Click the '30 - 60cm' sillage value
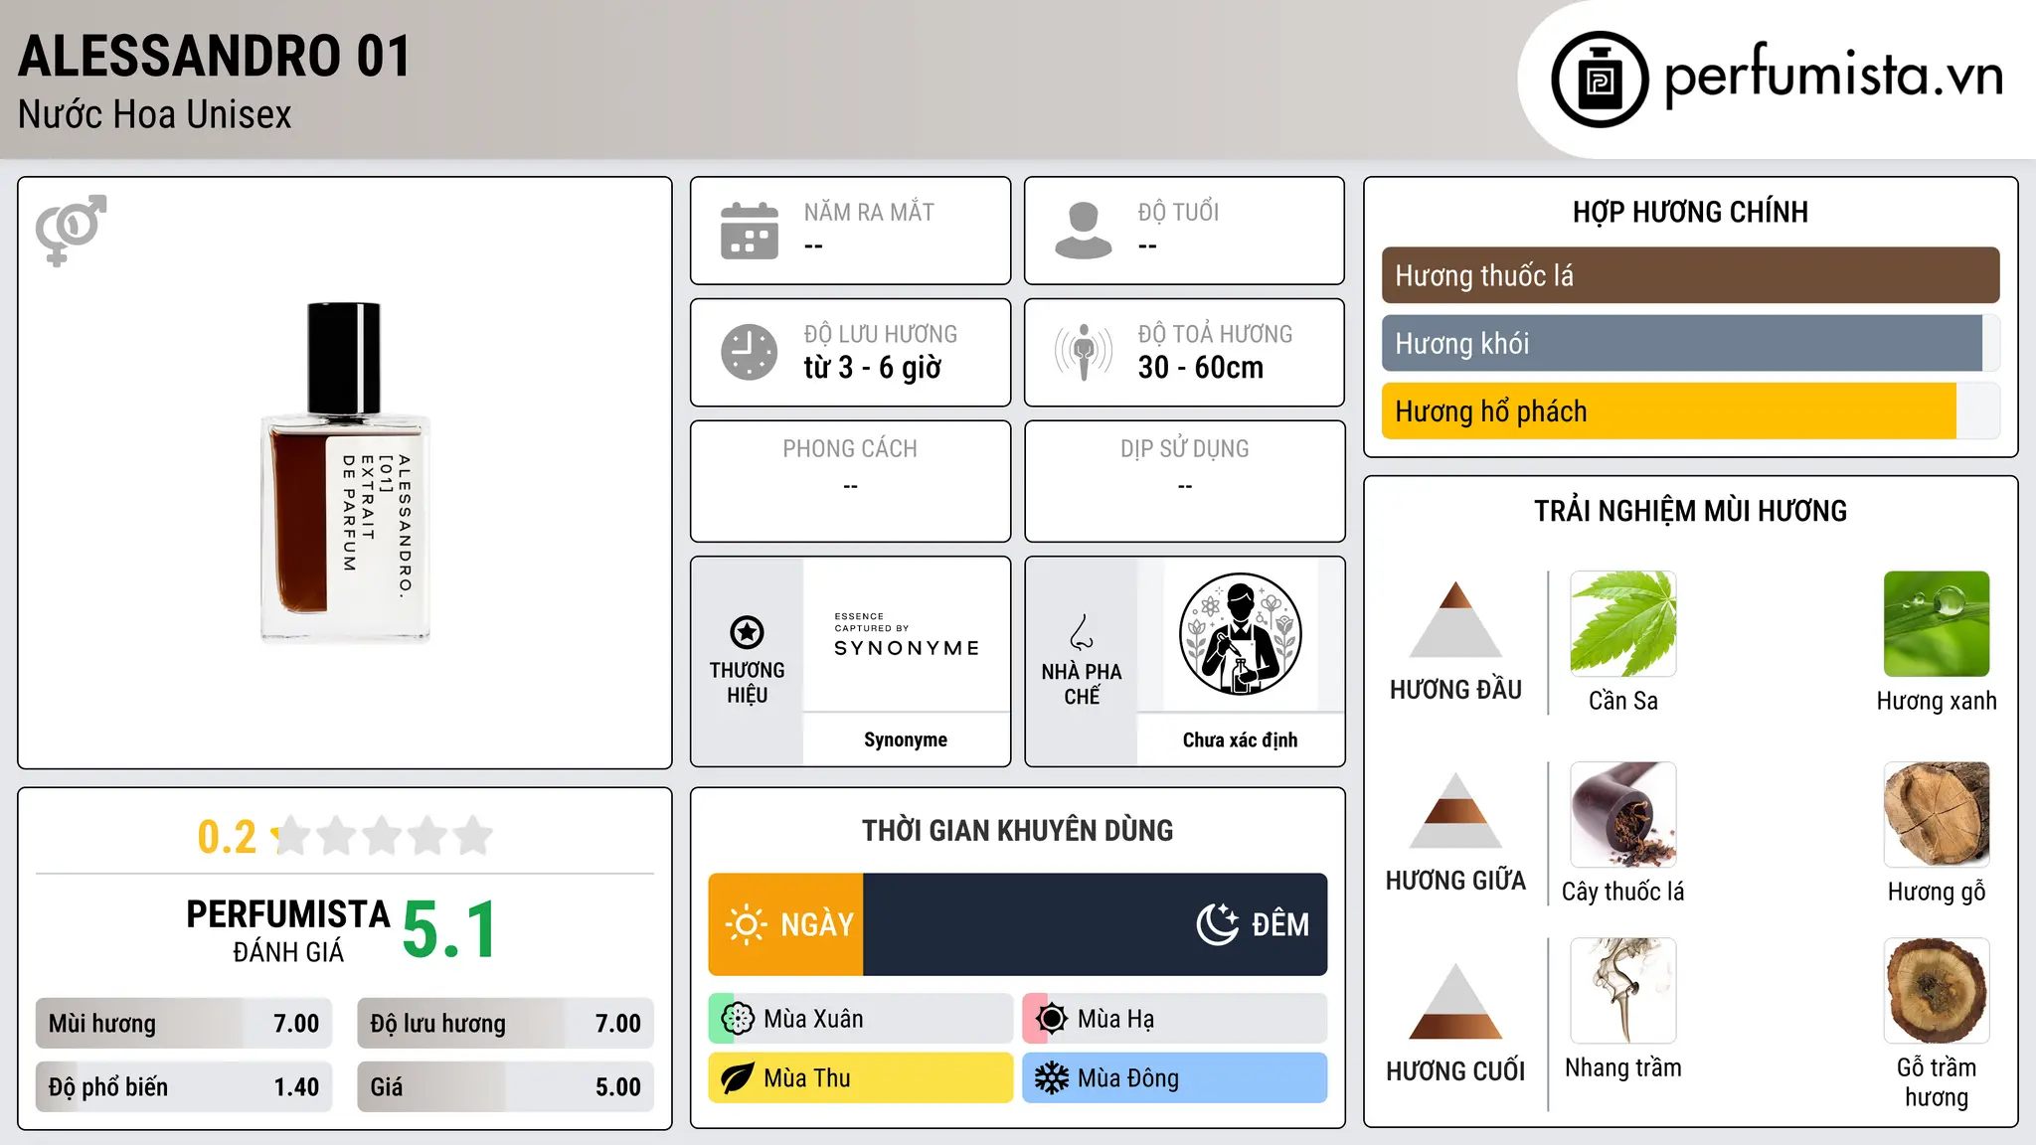Image resolution: width=2036 pixels, height=1145 pixels. click(1201, 368)
